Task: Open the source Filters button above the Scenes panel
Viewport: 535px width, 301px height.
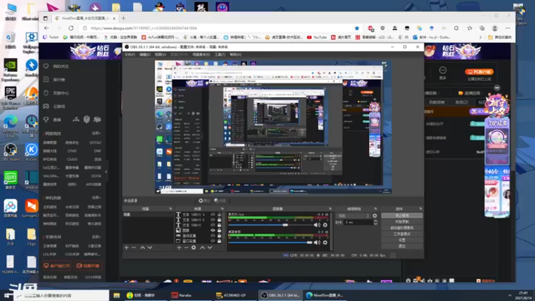Action: (220, 201)
